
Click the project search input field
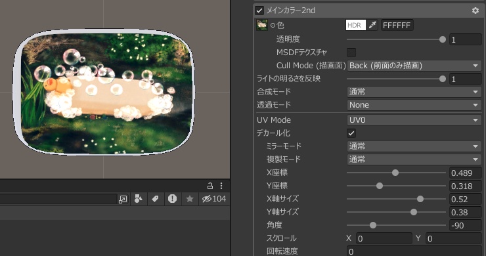tap(59, 200)
